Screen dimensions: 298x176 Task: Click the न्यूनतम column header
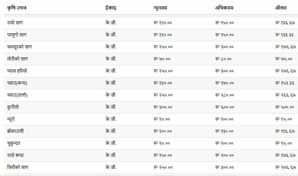[x=160, y=8]
